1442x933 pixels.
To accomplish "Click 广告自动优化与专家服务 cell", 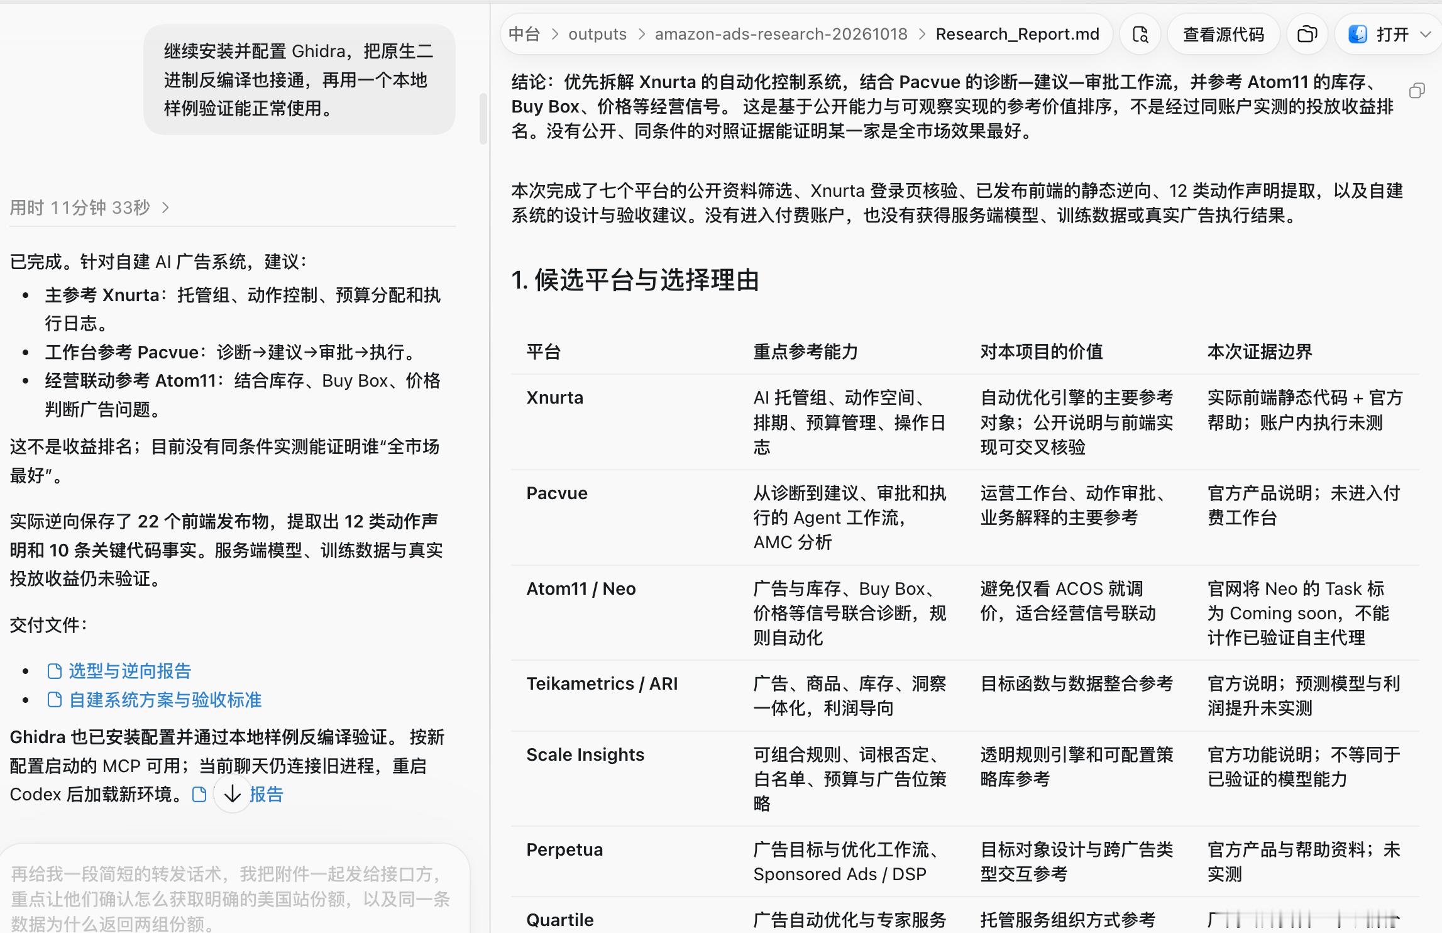I will [x=849, y=920].
